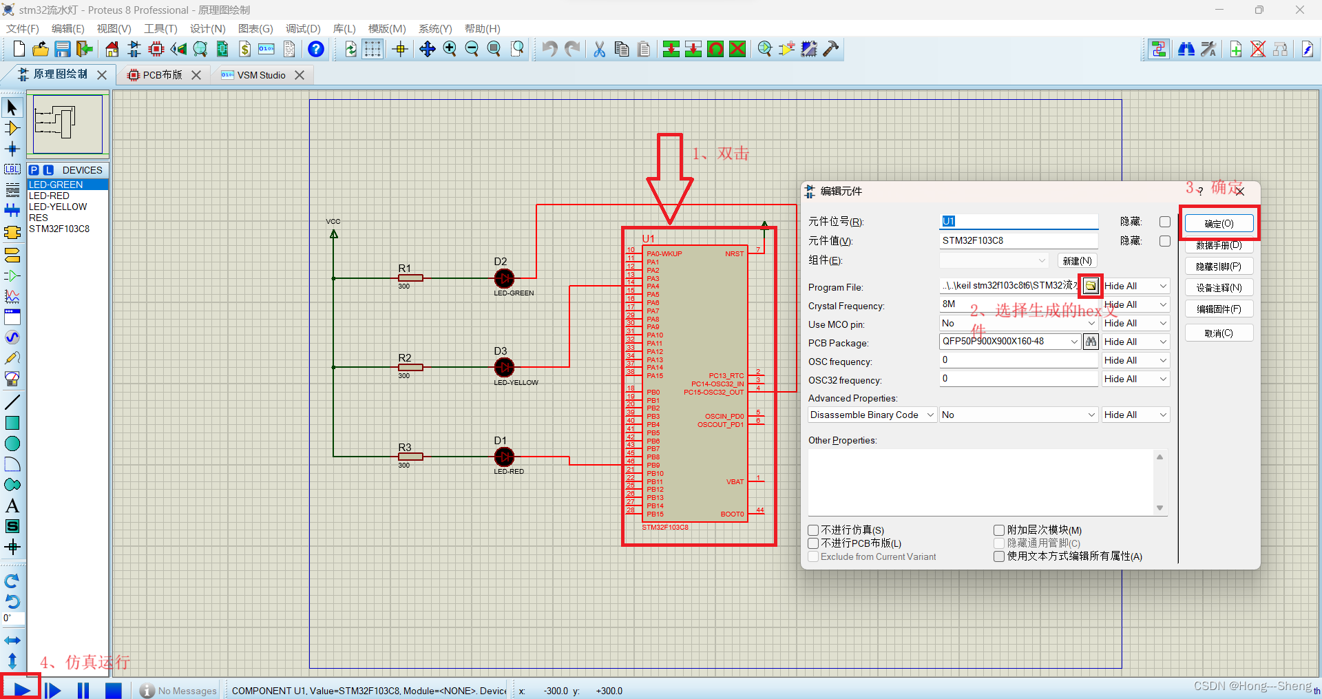Click the Cut scissors icon

point(600,49)
